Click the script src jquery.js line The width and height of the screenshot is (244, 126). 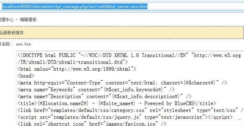[x=125, y=117]
